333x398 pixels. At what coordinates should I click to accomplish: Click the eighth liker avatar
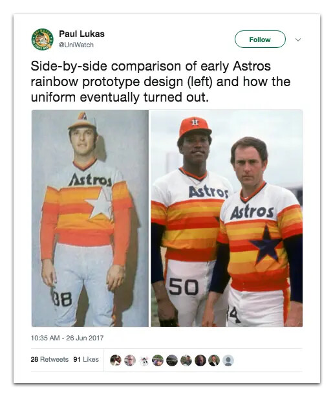(x=214, y=360)
